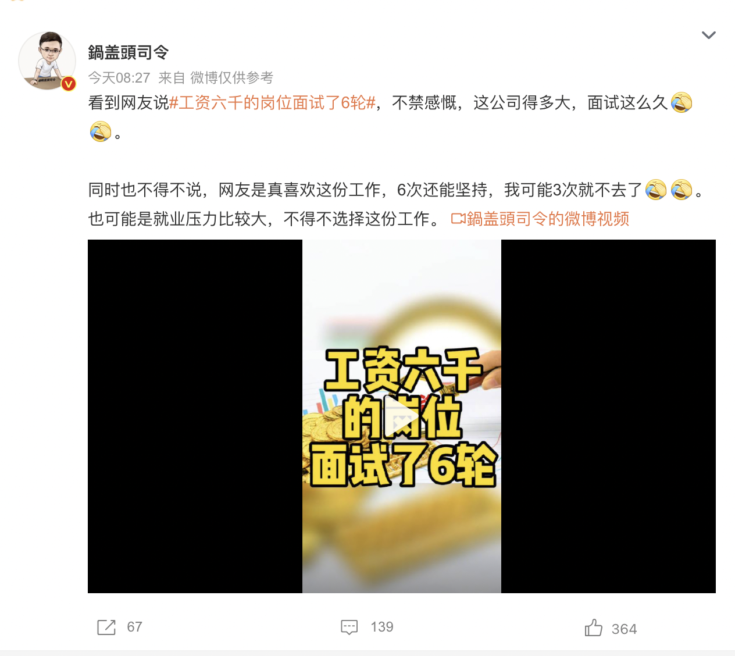Click the left black area of video
Image resolution: width=735 pixels, height=656 pixels.
(x=195, y=416)
